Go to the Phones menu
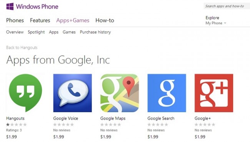 point(15,20)
